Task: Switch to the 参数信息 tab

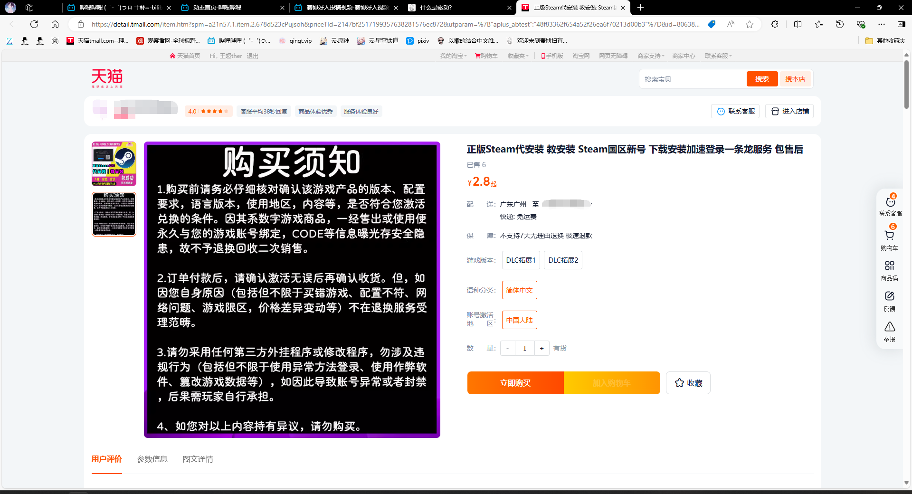Action: 152,459
